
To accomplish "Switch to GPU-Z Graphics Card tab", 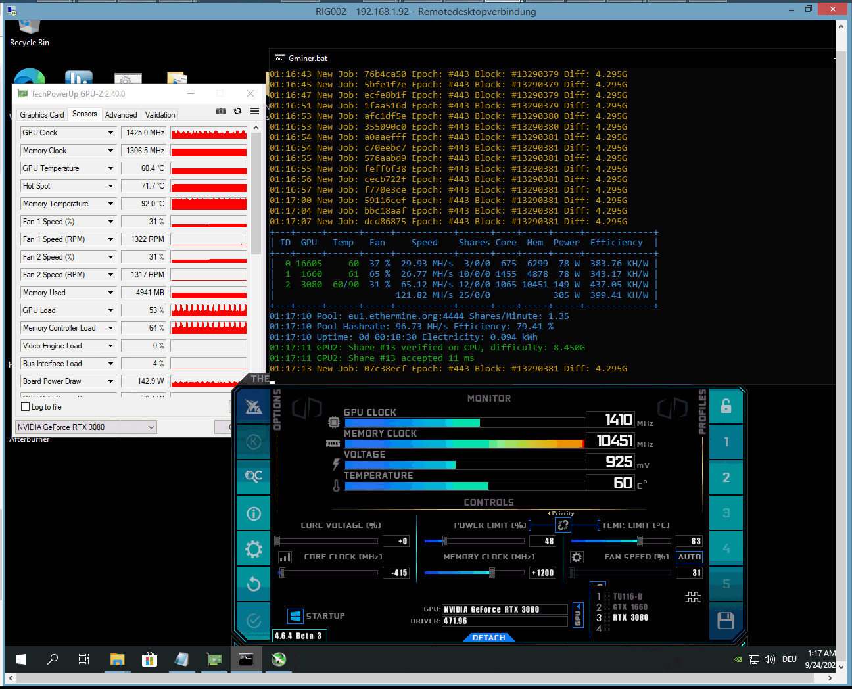I will (42, 115).
